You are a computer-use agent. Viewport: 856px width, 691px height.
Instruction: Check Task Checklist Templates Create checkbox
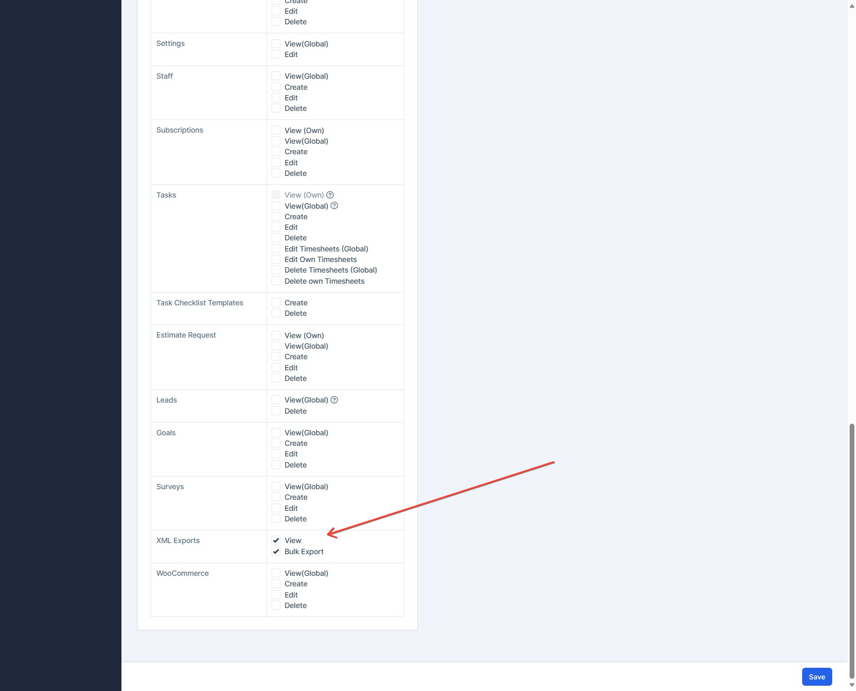pos(276,303)
